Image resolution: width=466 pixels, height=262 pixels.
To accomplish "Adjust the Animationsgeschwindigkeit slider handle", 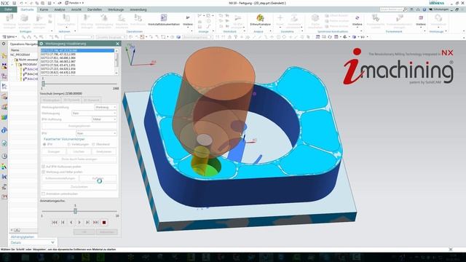I will [x=75, y=211].
